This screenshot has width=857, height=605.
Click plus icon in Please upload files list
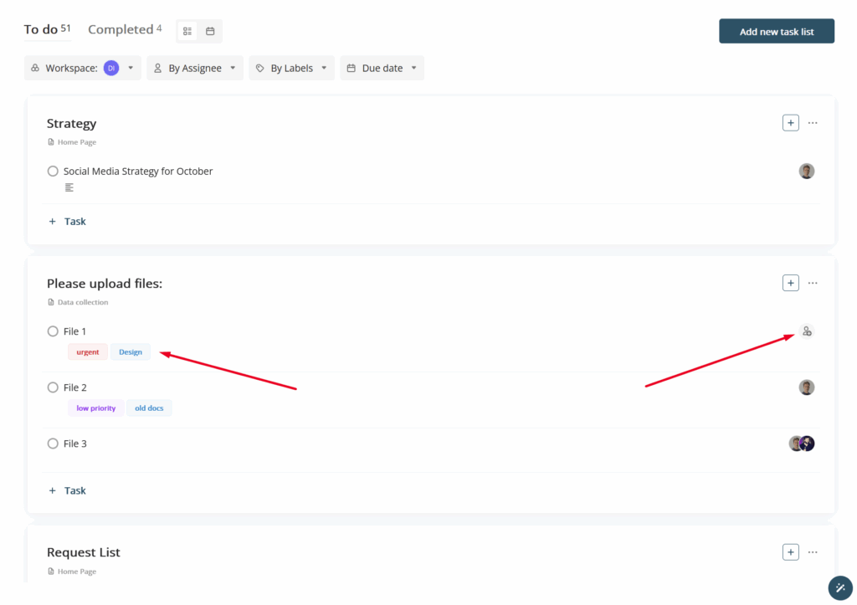click(x=790, y=283)
